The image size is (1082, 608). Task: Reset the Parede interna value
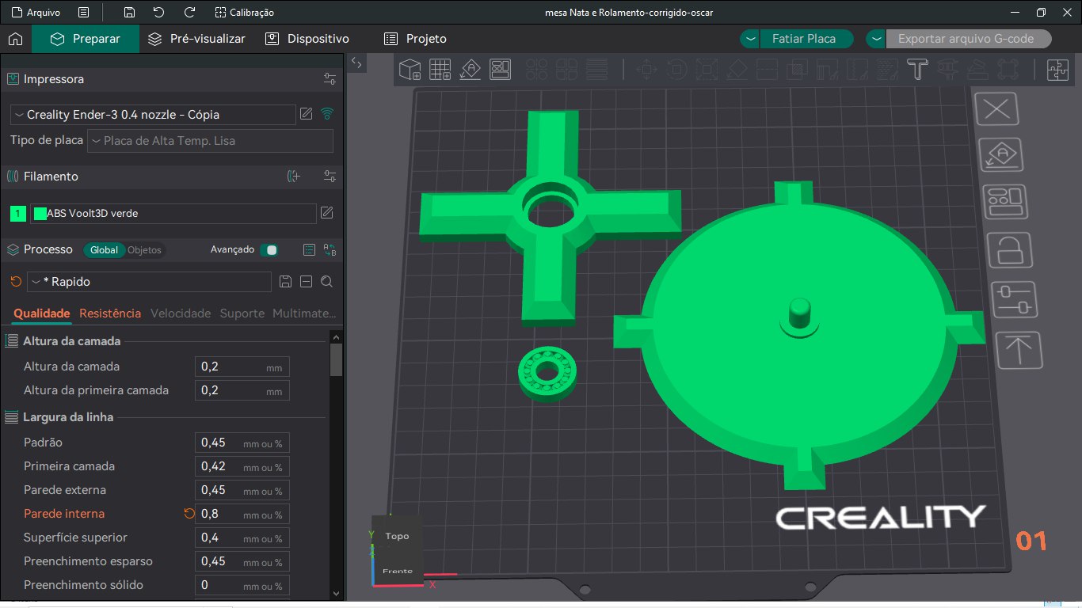pyautogui.click(x=189, y=514)
